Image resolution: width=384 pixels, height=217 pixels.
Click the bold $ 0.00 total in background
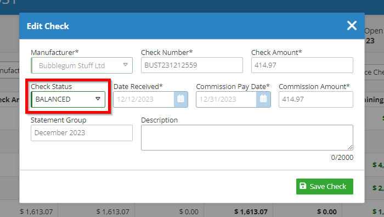pyautogui.click(x=327, y=212)
